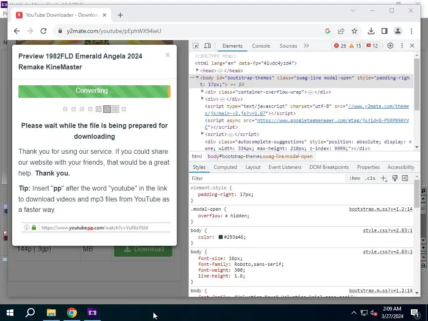This screenshot has height=321, width=428.
Task: Close the YouTube Downloader tab
Action: (x=104, y=15)
